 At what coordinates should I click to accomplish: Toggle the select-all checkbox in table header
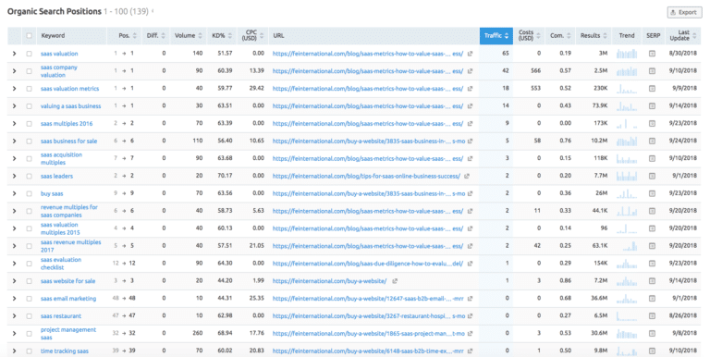(x=29, y=36)
